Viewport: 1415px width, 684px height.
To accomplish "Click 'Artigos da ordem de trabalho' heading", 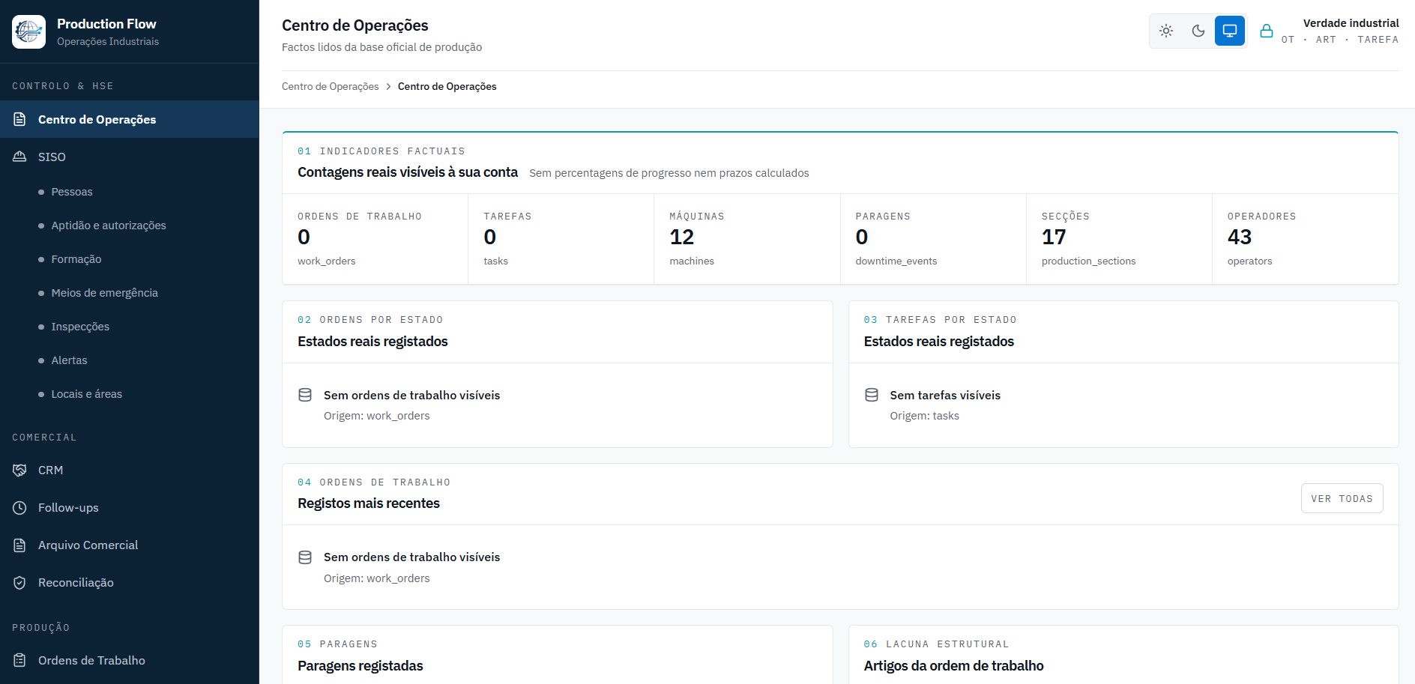I will (x=954, y=666).
